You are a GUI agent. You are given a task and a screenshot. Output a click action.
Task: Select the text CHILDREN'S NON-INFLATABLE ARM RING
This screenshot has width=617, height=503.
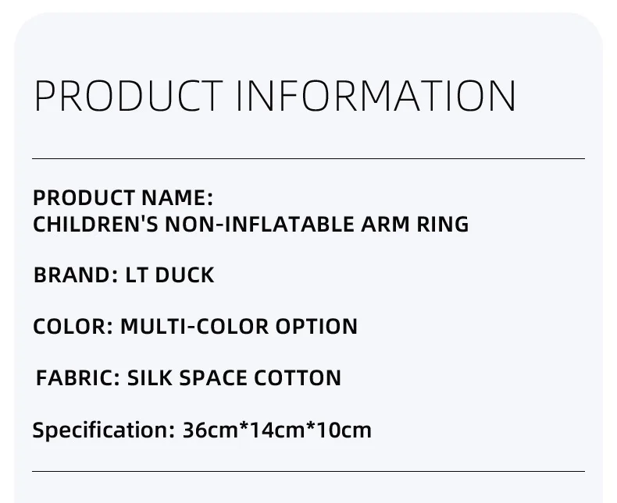point(251,225)
